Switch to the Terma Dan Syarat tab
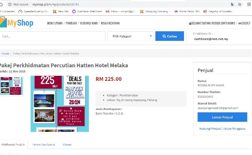Screen dimensions: 252x155 (44, 144)
